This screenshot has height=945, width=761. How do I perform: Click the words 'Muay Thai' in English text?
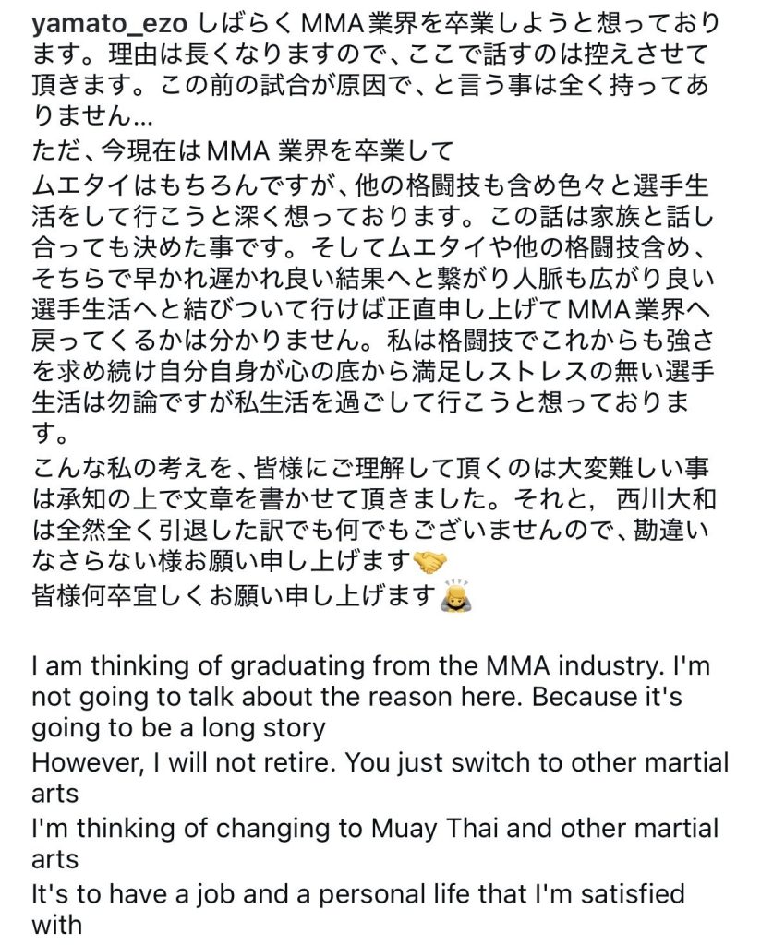click(434, 829)
